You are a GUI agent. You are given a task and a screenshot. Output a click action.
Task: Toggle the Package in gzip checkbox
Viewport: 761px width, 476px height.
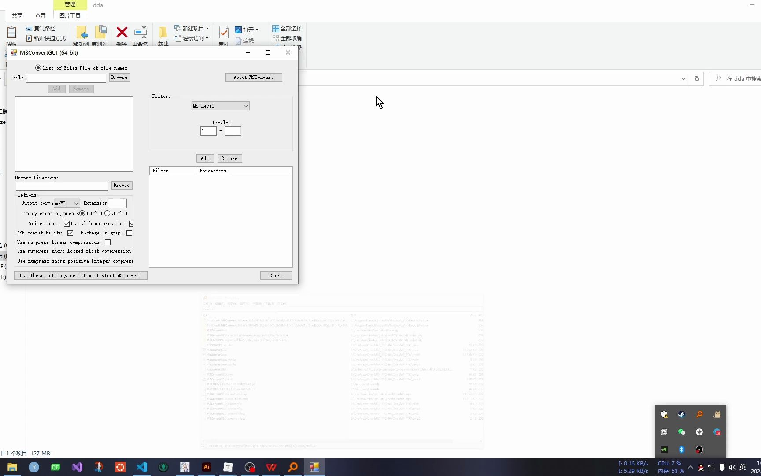coord(129,233)
